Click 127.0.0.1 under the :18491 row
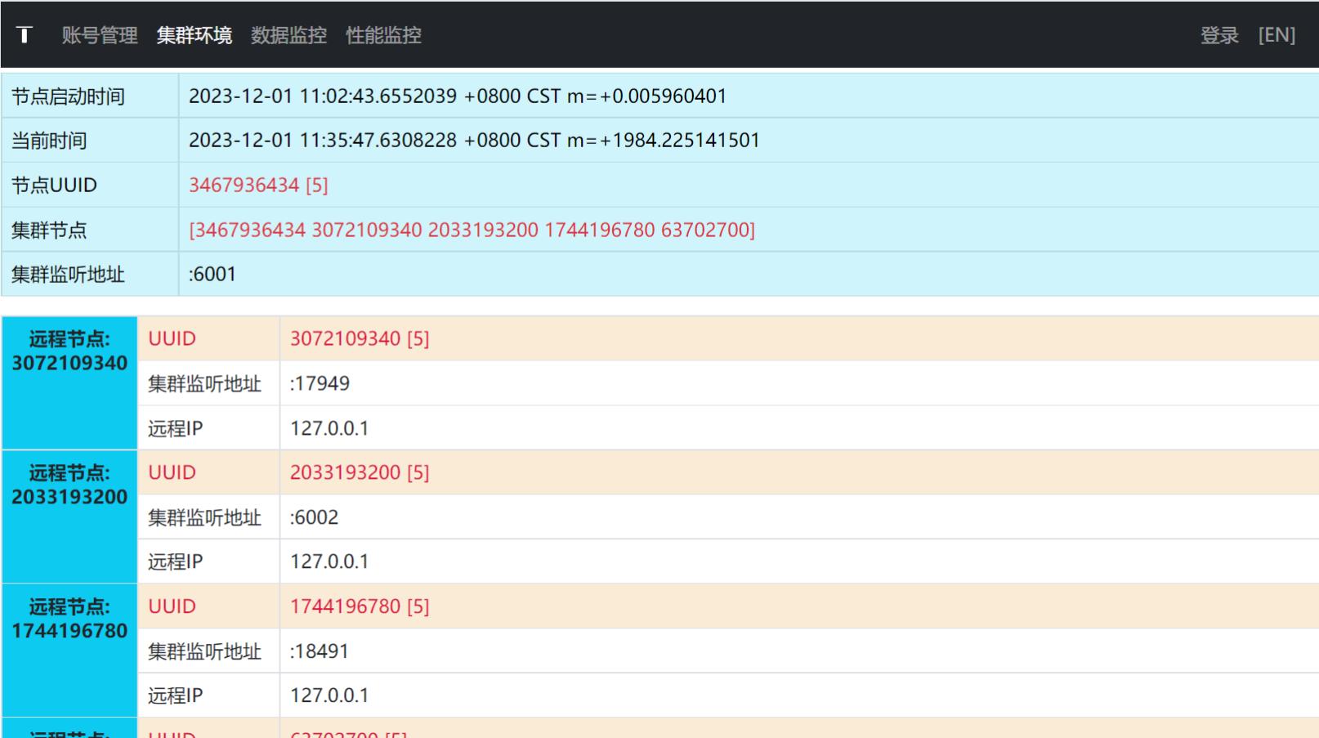 (x=329, y=696)
